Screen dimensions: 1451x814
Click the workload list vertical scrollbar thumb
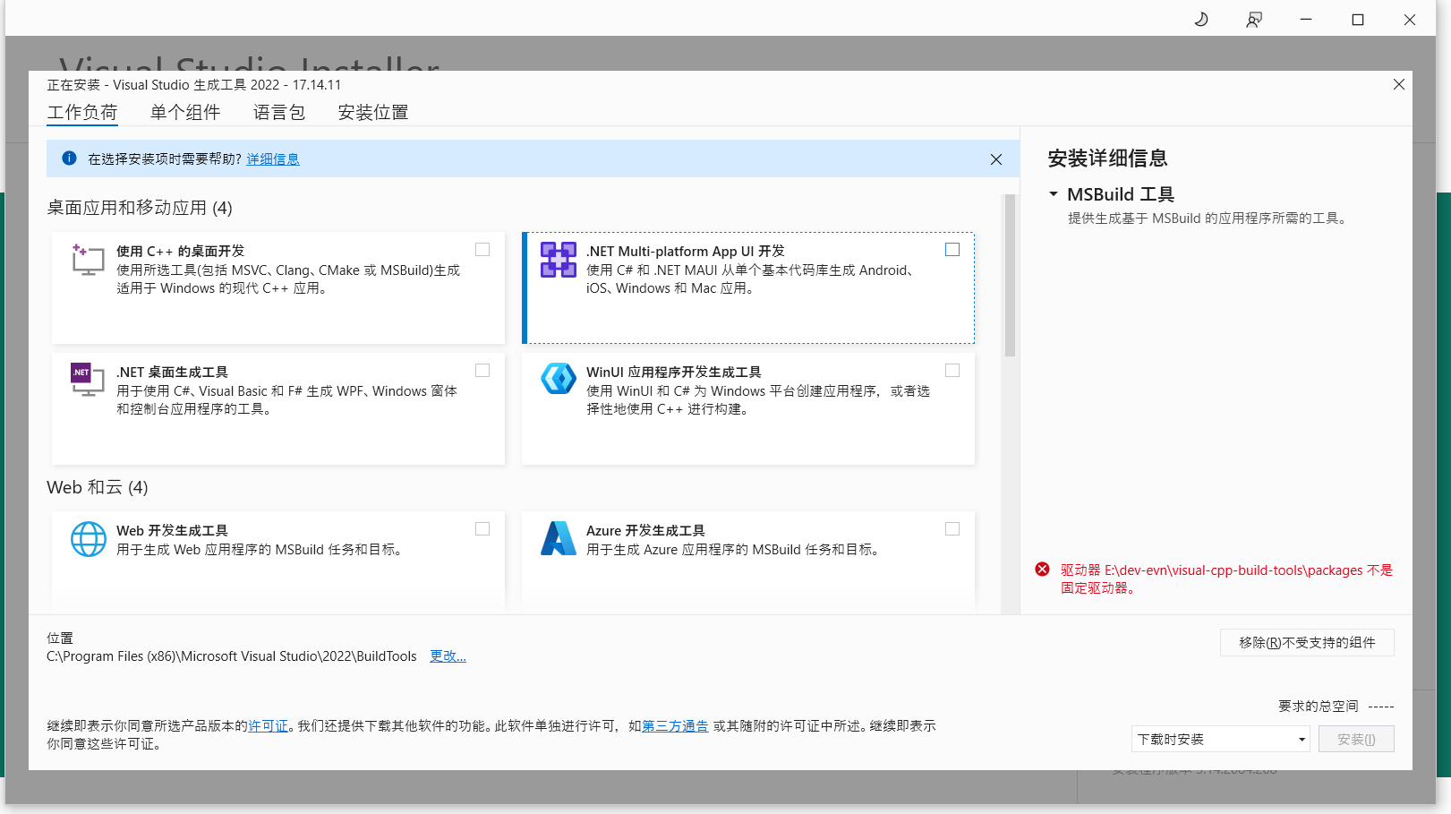point(1010,276)
